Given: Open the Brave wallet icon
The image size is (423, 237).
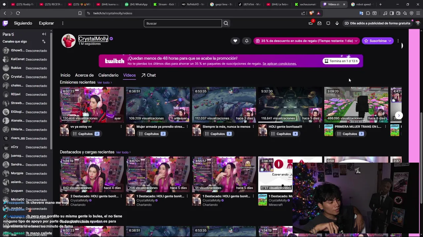Looking at the screenshot, I should 398,13.
